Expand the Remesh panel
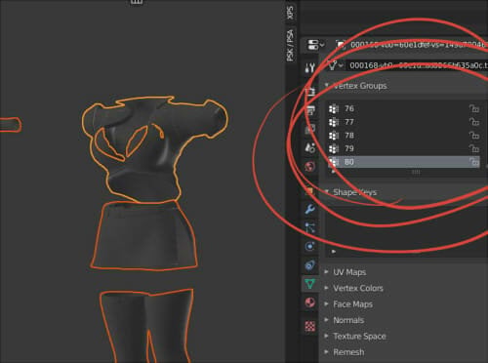The image size is (488, 363). tap(326, 351)
